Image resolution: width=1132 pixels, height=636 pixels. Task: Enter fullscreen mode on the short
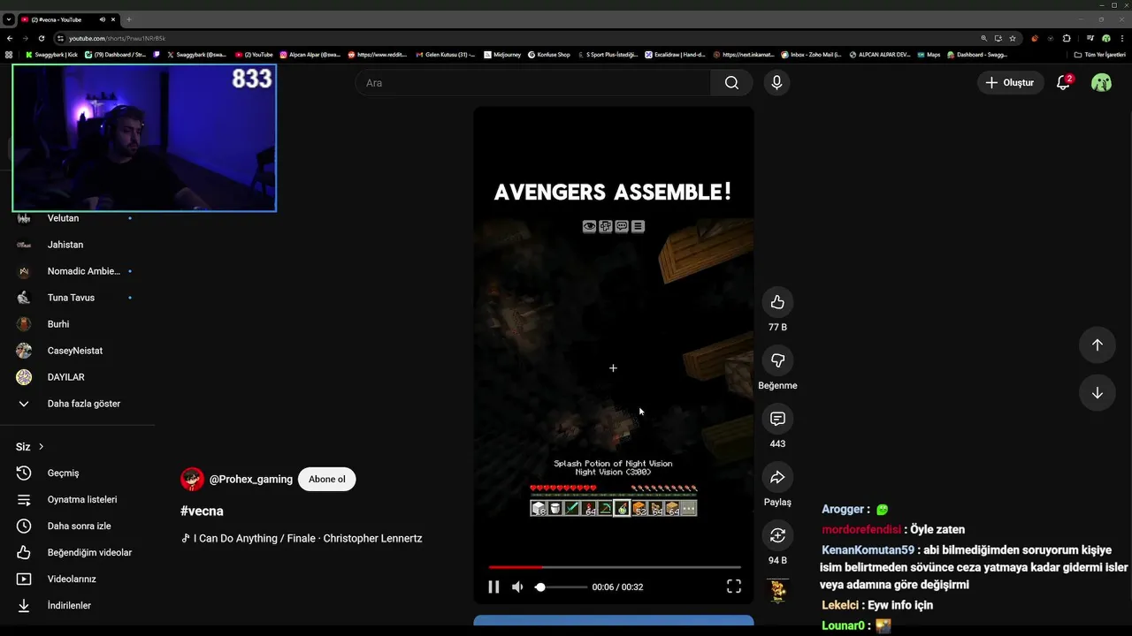(x=733, y=587)
